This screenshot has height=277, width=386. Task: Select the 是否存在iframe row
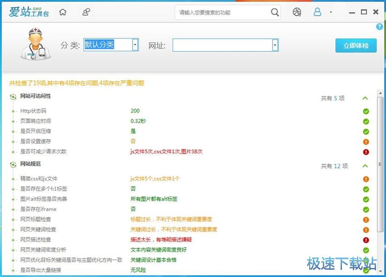[x=191, y=209]
